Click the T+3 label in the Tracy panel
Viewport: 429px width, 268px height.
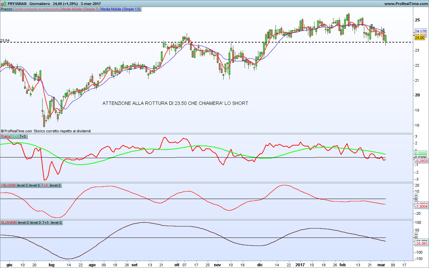click(23, 136)
